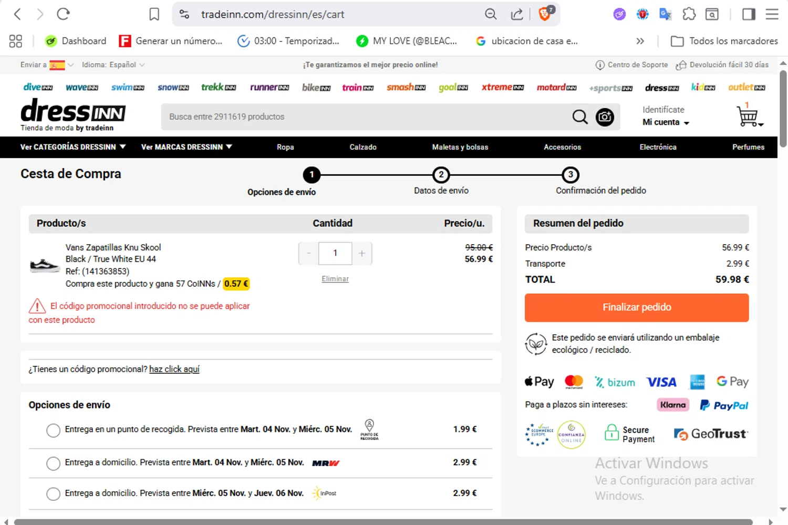Open the Brave Shields lion icon

click(546, 13)
